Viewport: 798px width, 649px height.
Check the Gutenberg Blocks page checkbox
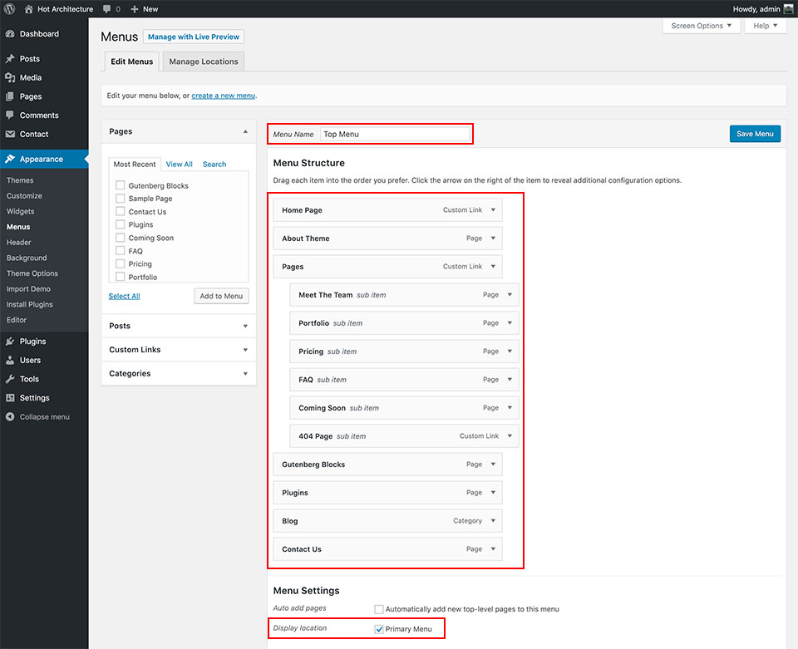coord(120,185)
